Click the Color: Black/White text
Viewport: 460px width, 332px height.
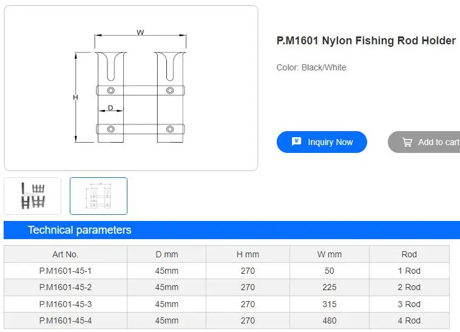tap(311, 67)
